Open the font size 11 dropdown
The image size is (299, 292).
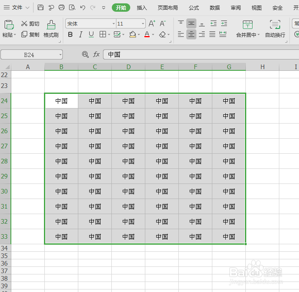(x=143, y=23)
